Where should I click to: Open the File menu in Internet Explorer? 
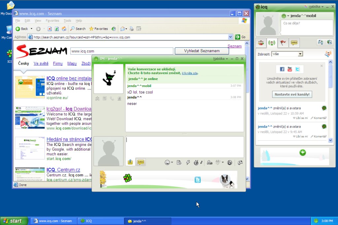(x=18, y=21)
